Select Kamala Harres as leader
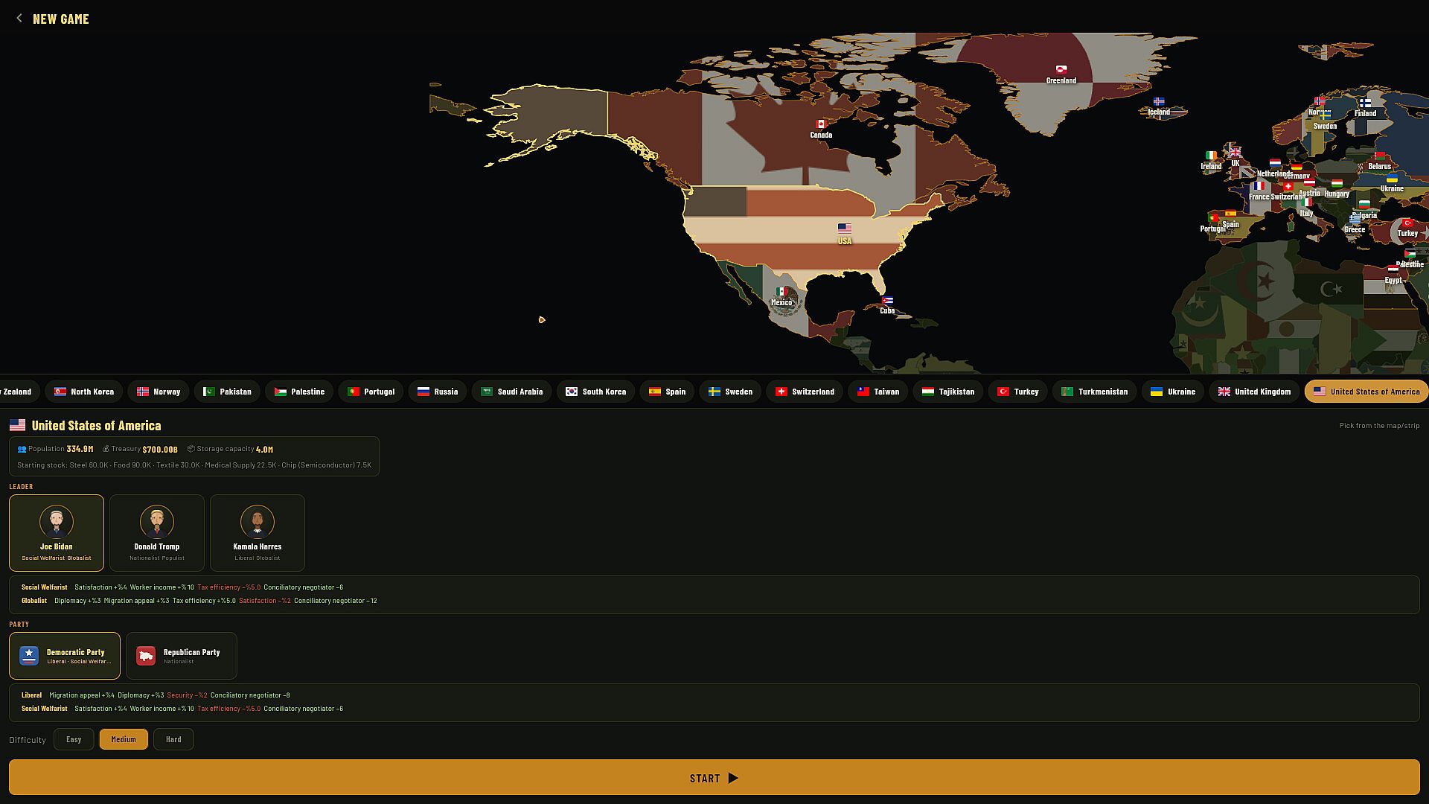 coord(258,533)
